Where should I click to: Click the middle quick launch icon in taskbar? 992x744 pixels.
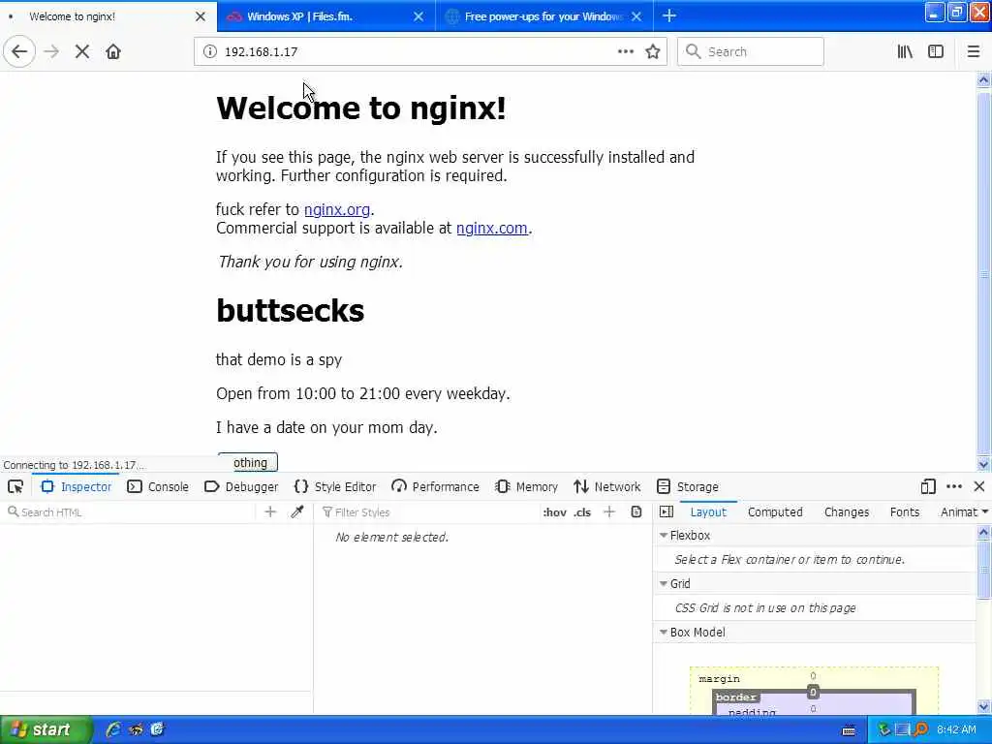point(136,729)
